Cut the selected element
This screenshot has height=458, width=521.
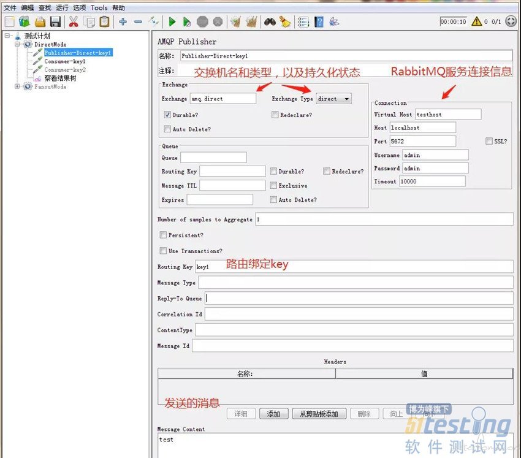(x=73, y=22)
